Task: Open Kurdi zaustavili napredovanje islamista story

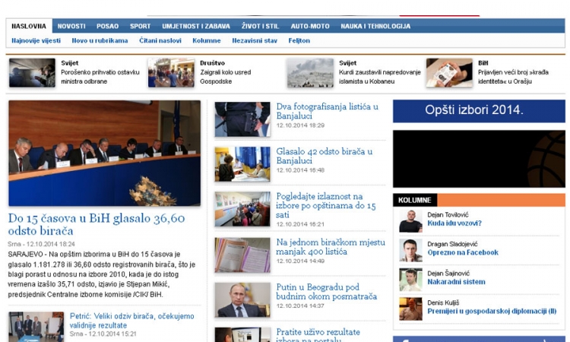Action: 379,77
